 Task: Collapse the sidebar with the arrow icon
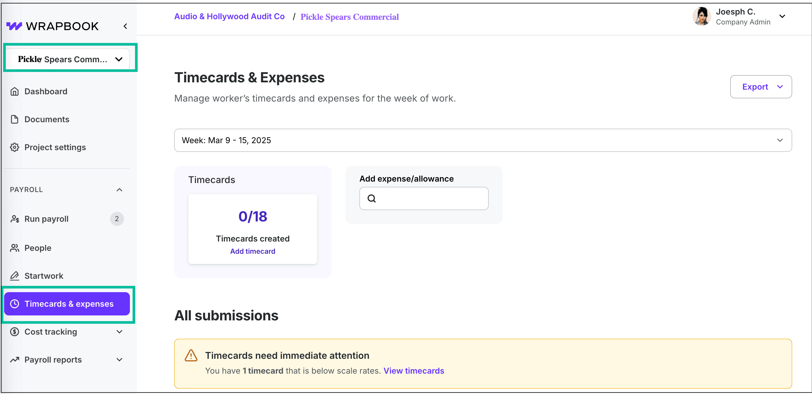point(126,26)
